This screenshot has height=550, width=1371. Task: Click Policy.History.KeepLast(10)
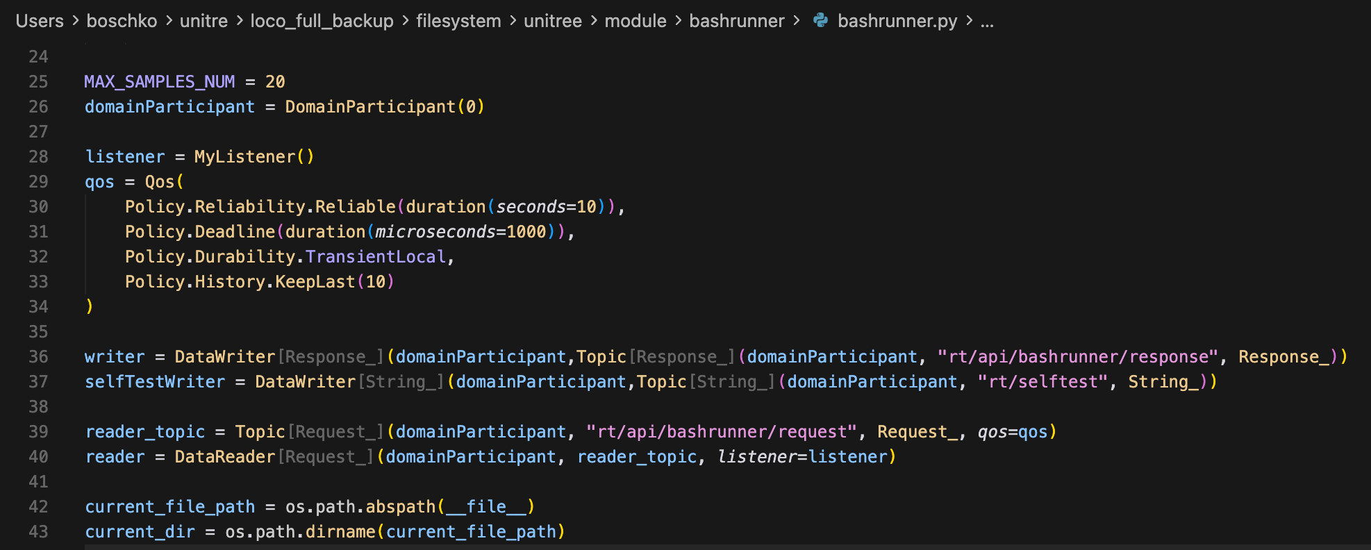pyautogui.click(x=260, y=282)
